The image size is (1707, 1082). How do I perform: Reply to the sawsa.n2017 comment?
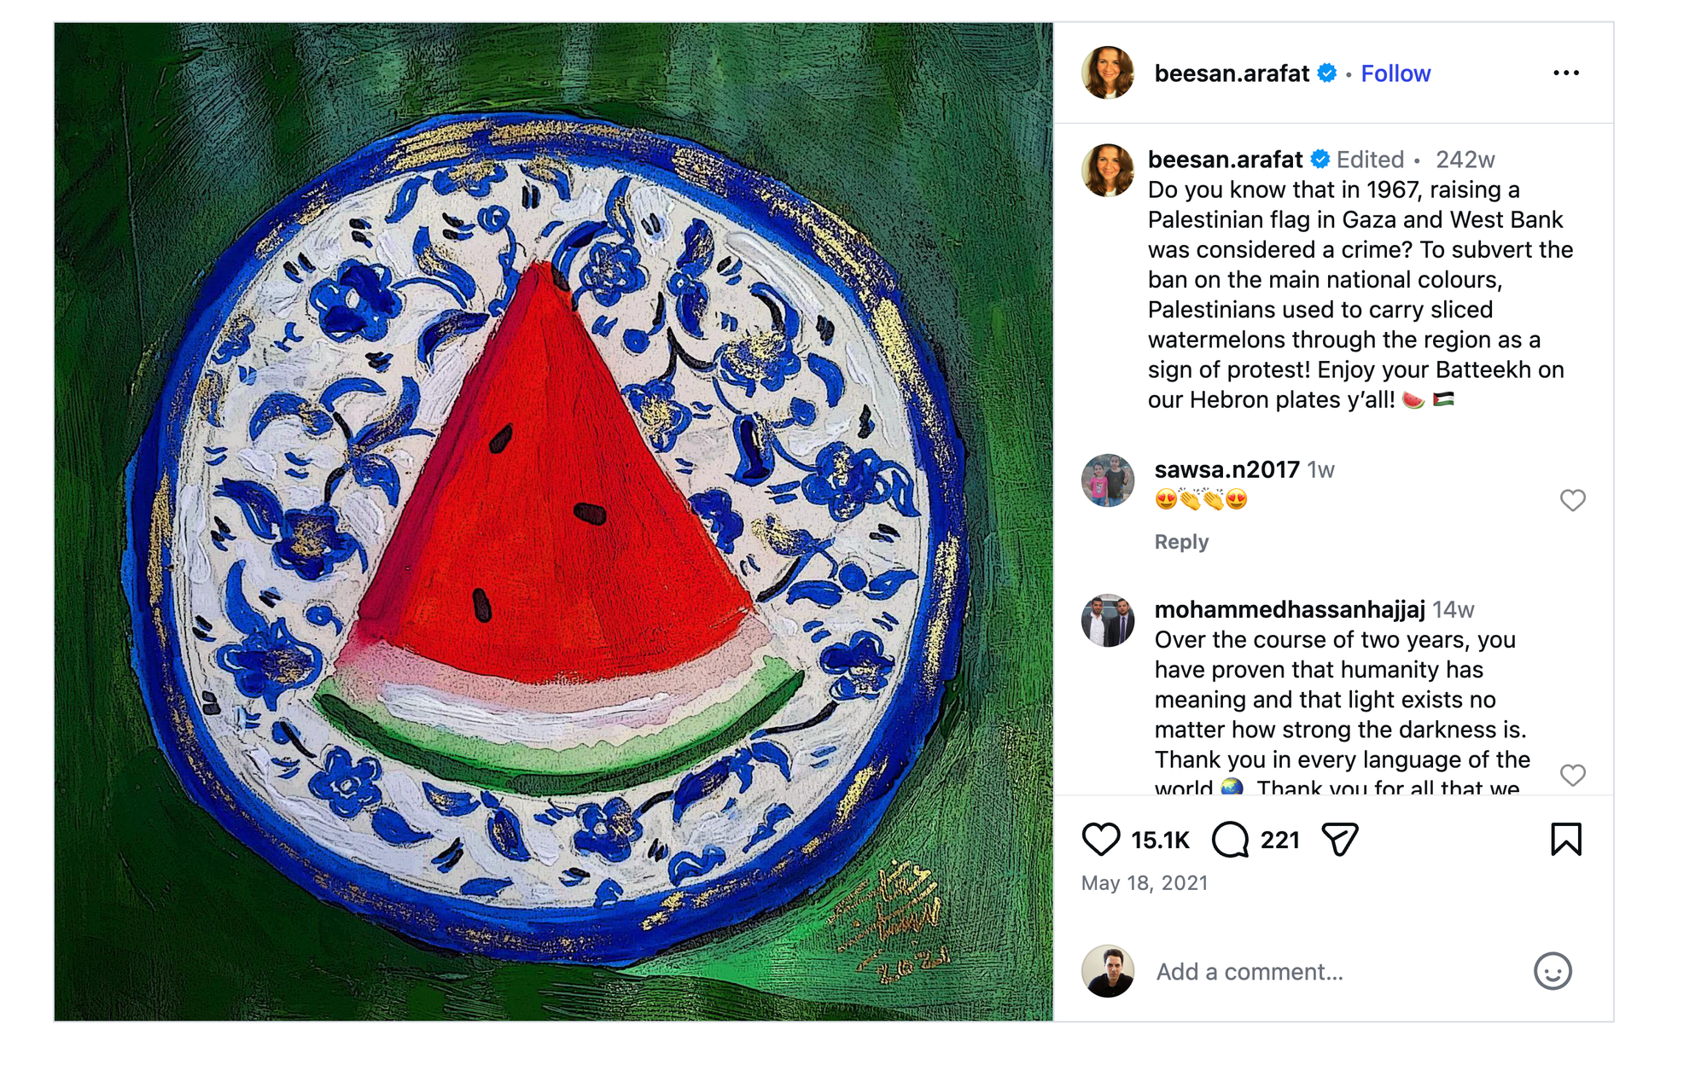point(1181,542)
